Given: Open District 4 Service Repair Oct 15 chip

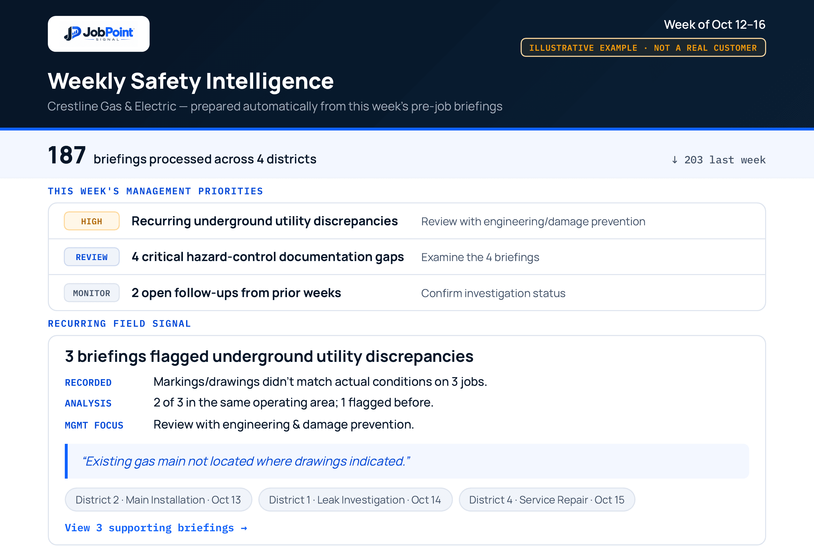Looking at the screenshot, I should [x=547, y=499].
